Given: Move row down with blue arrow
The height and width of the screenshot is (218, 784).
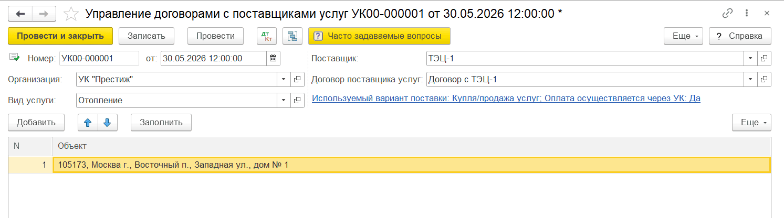Looking at the screenshot, I should (x=107, y=123).
